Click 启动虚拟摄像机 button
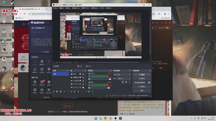 140,83
